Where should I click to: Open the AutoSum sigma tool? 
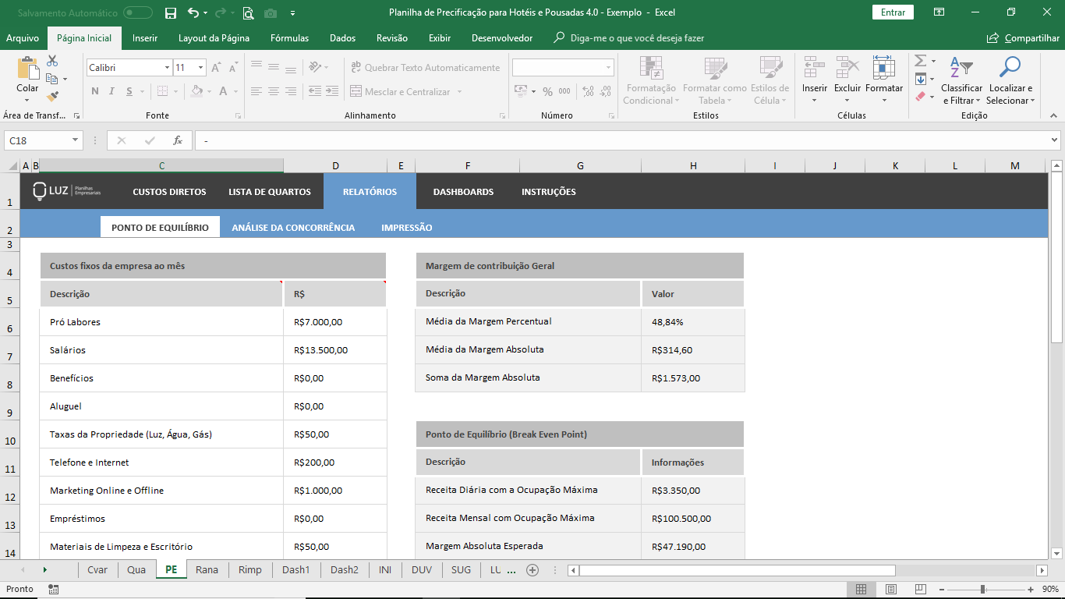(920, 61)
